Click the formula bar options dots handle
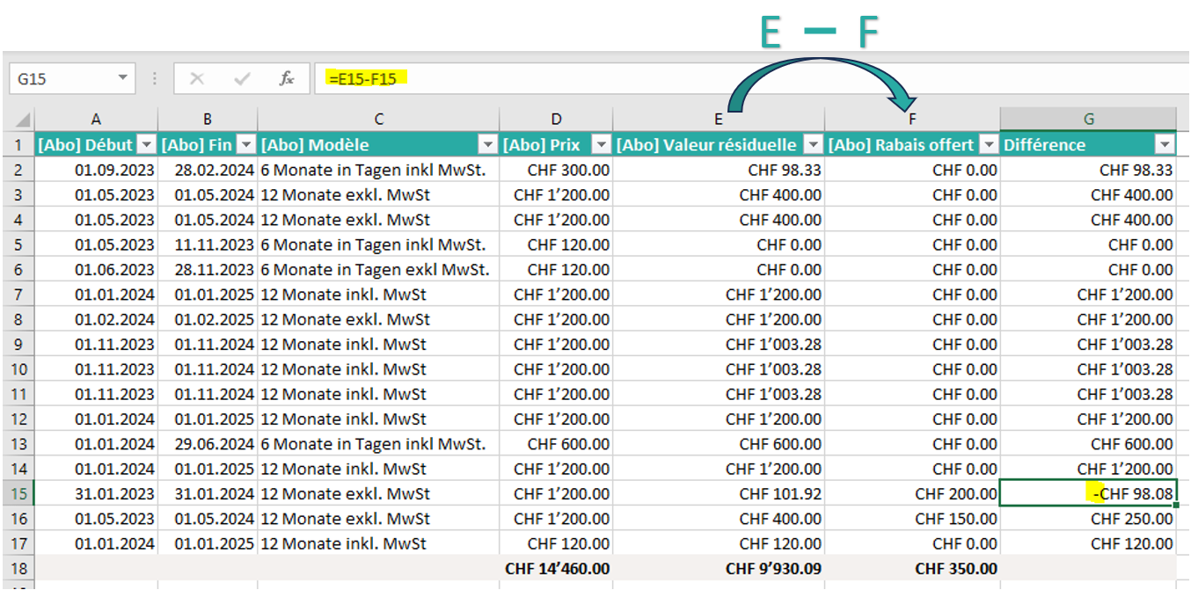The height and width of the screenshot is (590, 1191). tap(155, 79)
